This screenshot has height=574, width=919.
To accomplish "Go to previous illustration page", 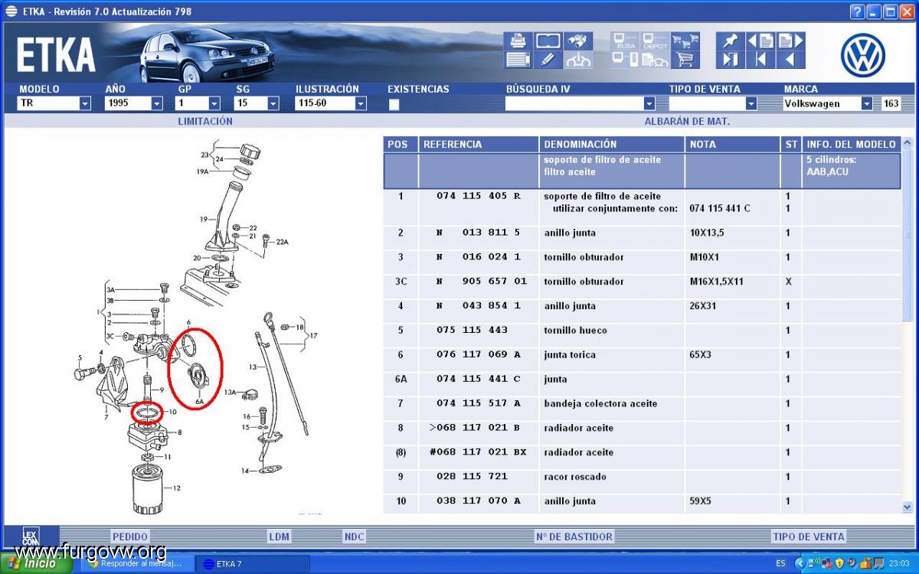I will [760, 41].
